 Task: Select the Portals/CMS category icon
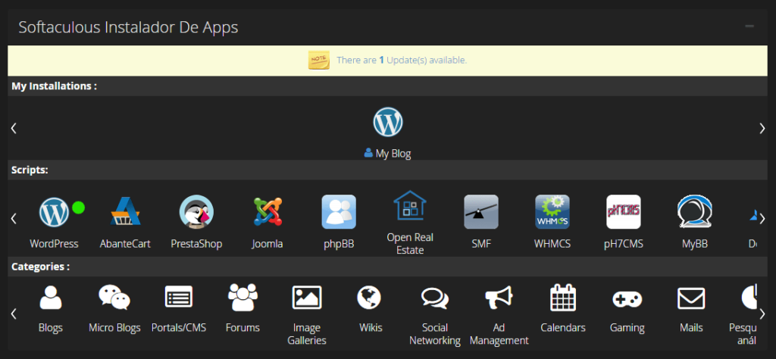tap(179, 297)
